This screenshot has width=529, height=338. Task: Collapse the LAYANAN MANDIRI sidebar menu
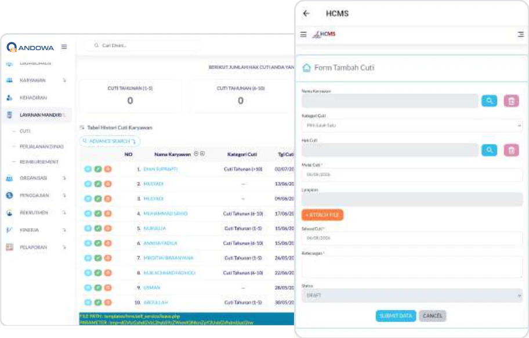(37, 115)
